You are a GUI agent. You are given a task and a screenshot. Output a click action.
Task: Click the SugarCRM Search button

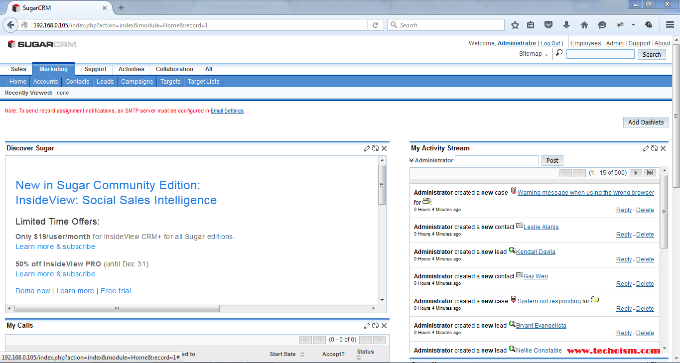(651, 54)
